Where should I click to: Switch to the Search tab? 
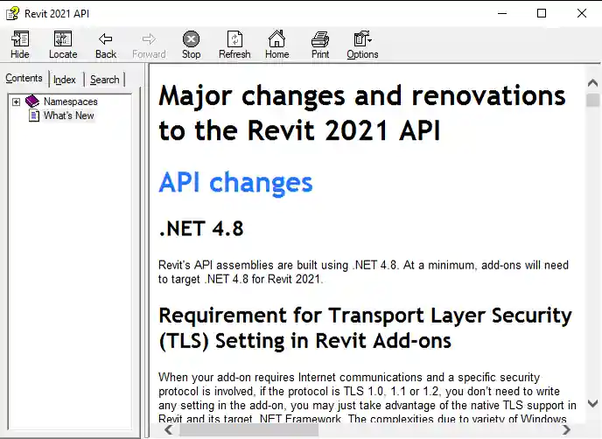point(104,80)
